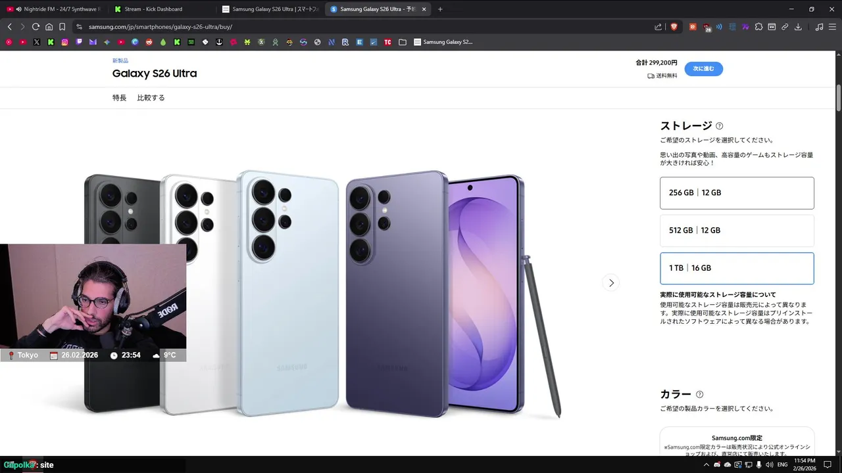Select the 256 GB | 12 GB storage option
Screen dimensions: 842x473
click(x=737, y=193)
